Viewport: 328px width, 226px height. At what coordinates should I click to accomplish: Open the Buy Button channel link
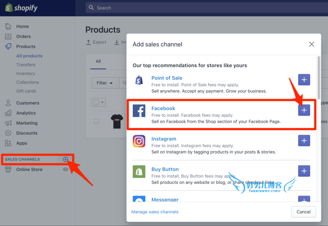point(165,169)
